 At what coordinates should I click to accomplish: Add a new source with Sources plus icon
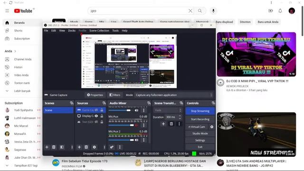pyautogui.click(x=79, y=147)
